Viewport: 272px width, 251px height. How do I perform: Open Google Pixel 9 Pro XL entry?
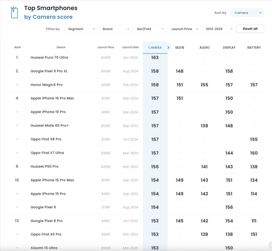(49, 71)
